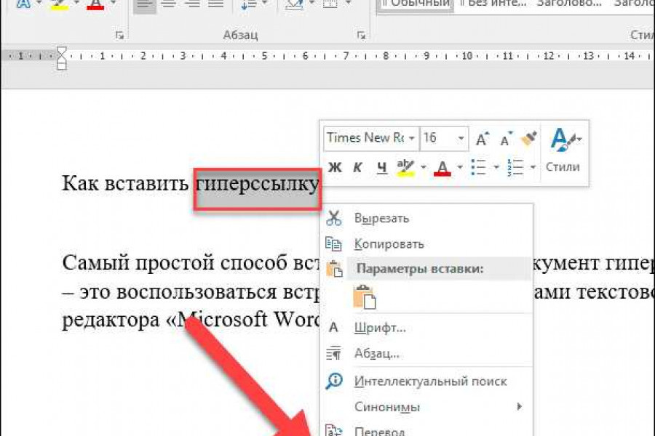Choose Копировать from the context menu

tap(389, 244)
